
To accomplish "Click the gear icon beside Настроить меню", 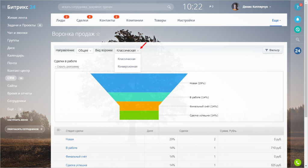I will (31, 120).
